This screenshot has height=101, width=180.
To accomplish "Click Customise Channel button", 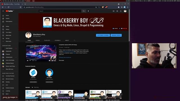I will (x=103, y=35).
